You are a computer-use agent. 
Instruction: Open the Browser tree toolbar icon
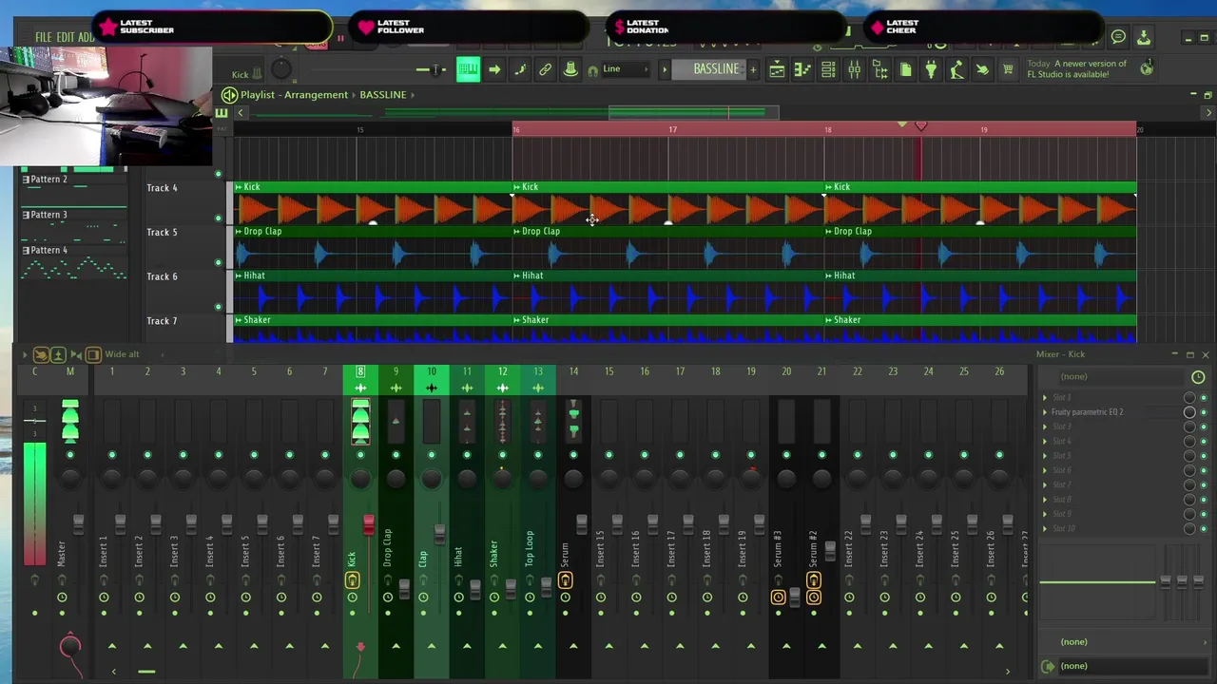879,69
